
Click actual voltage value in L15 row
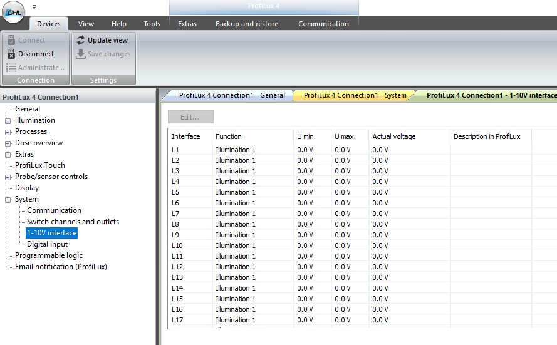pos(380,299)
